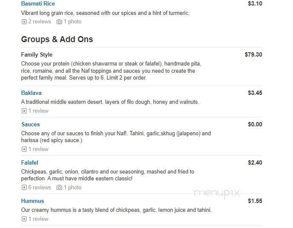
Task: Open the Baklava menu item link
Action: point(31,93)
